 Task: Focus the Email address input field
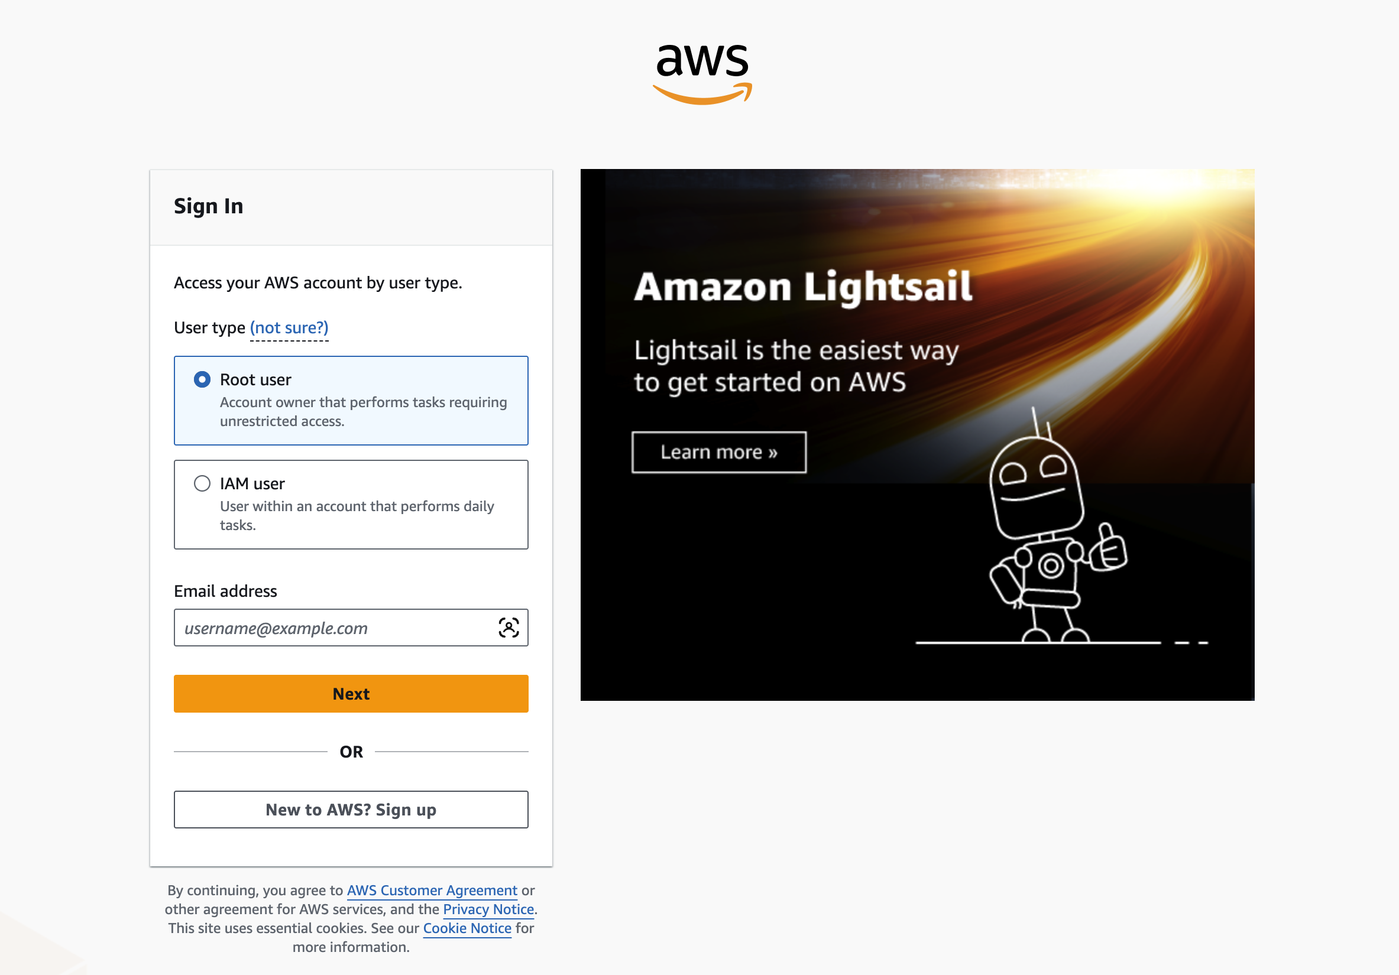tap(335, 628)
